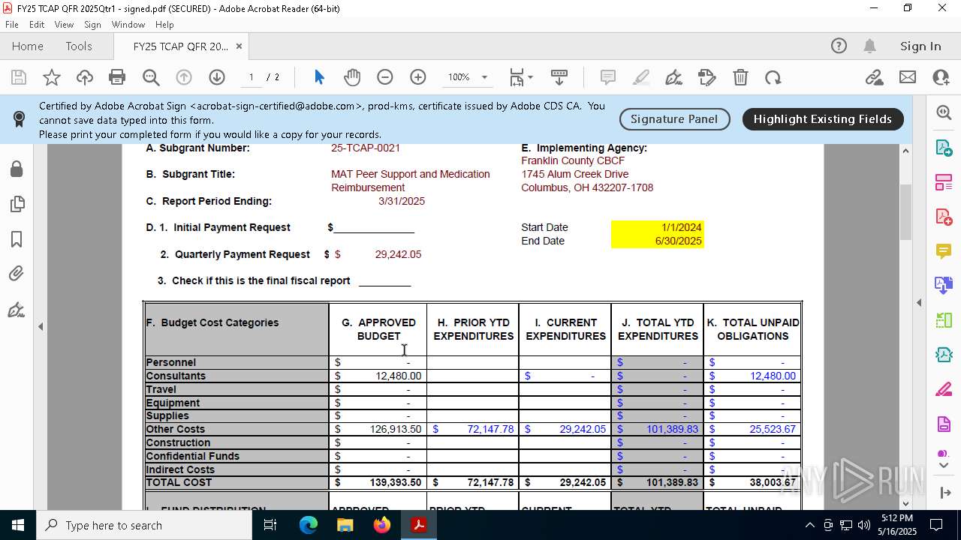Click the vertical scrollbar up arrow
Screen dimensions: 961x540
pos(905,151)
